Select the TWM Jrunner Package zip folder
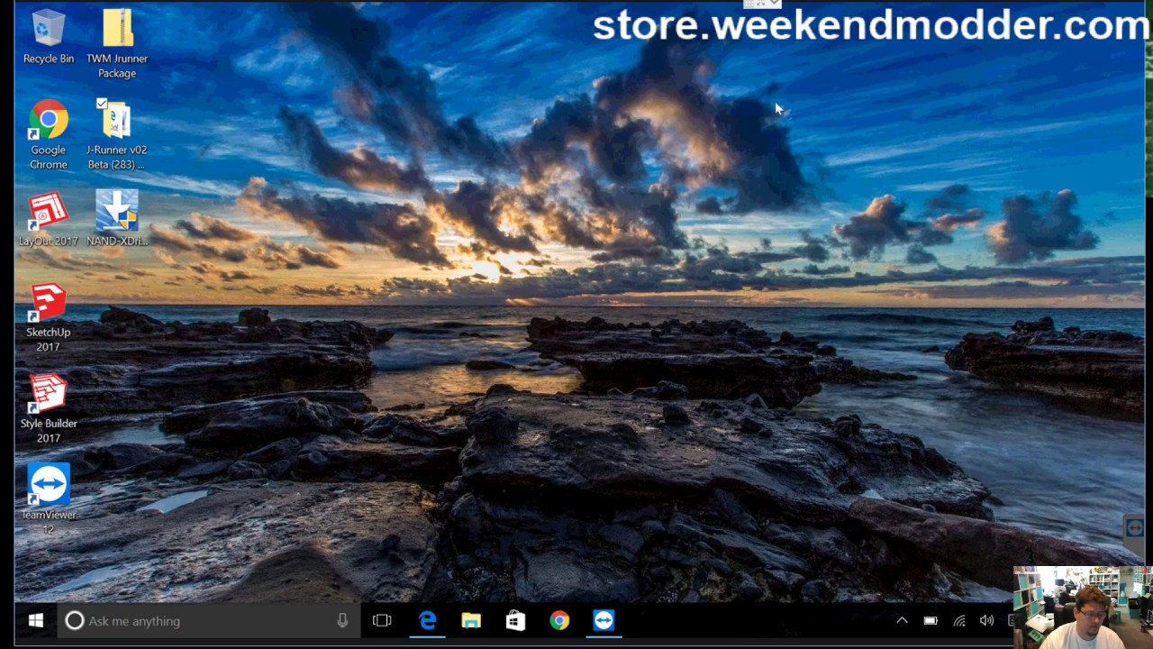 pos(117,44)
